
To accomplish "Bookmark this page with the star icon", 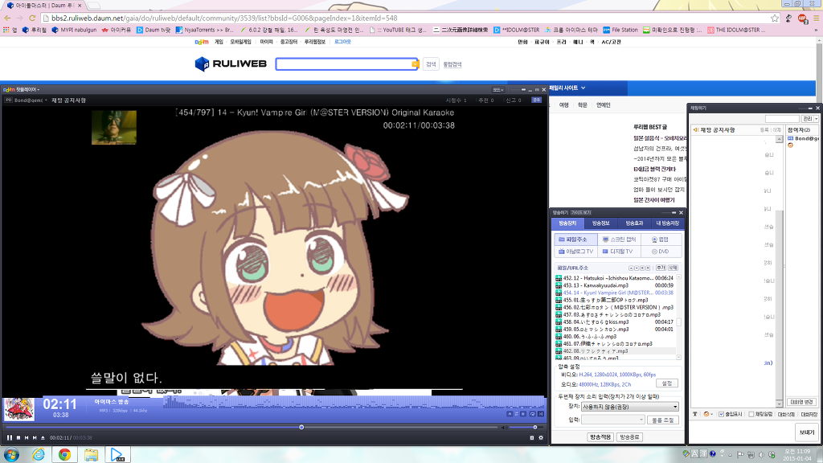I will [775, 18].
